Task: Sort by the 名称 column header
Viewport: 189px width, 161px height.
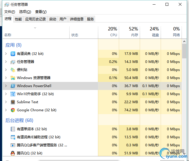Action: point(36,32)
